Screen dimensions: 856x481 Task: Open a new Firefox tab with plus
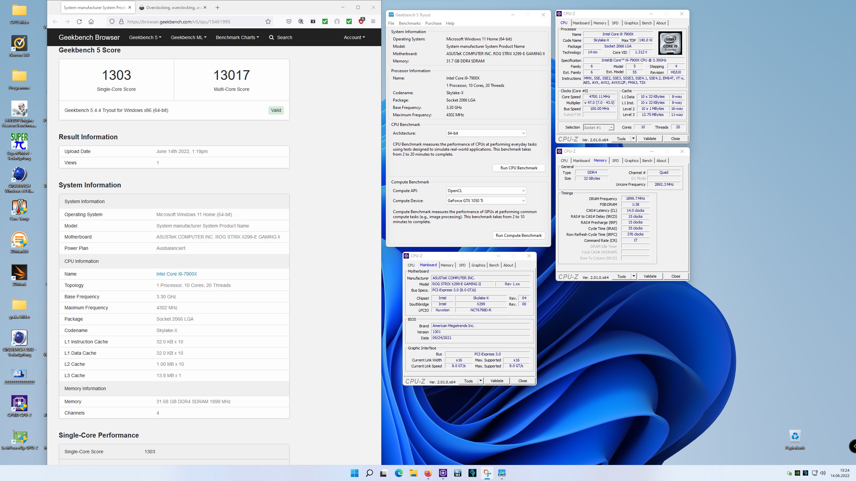click(218, 7)
